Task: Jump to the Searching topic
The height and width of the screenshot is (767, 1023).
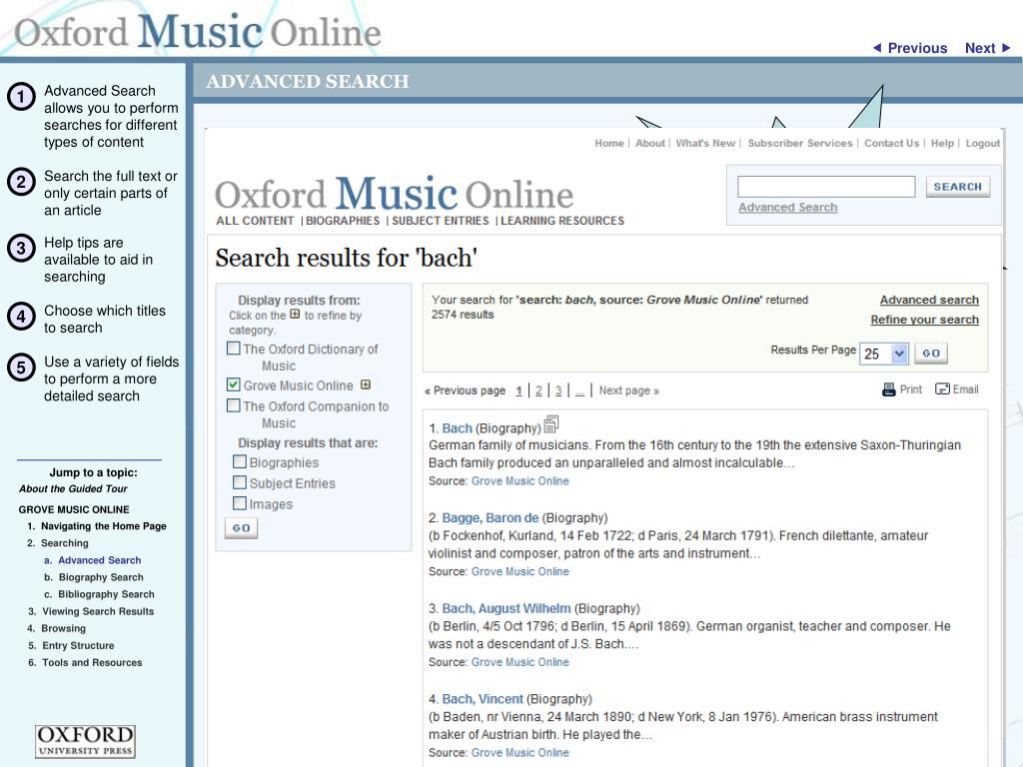Action: (65, 543)
